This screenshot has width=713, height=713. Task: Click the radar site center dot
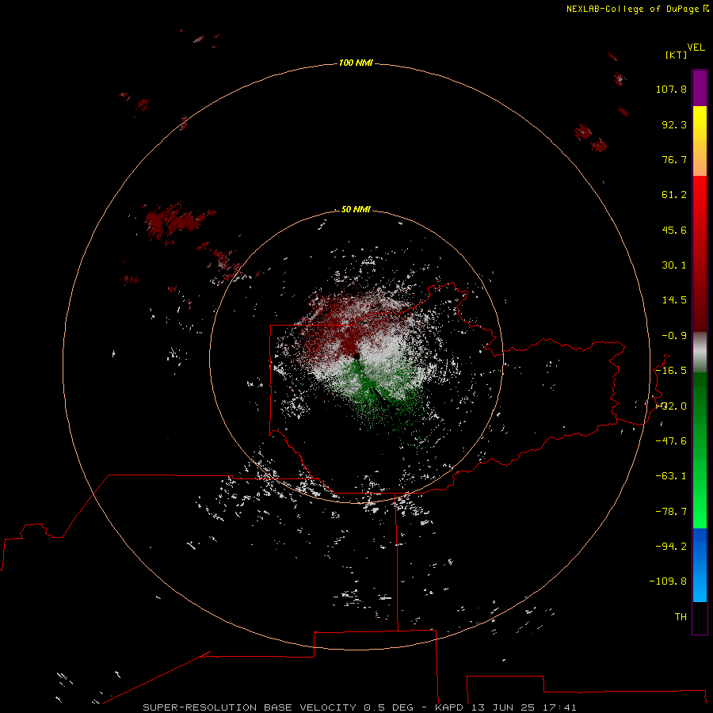356,356
